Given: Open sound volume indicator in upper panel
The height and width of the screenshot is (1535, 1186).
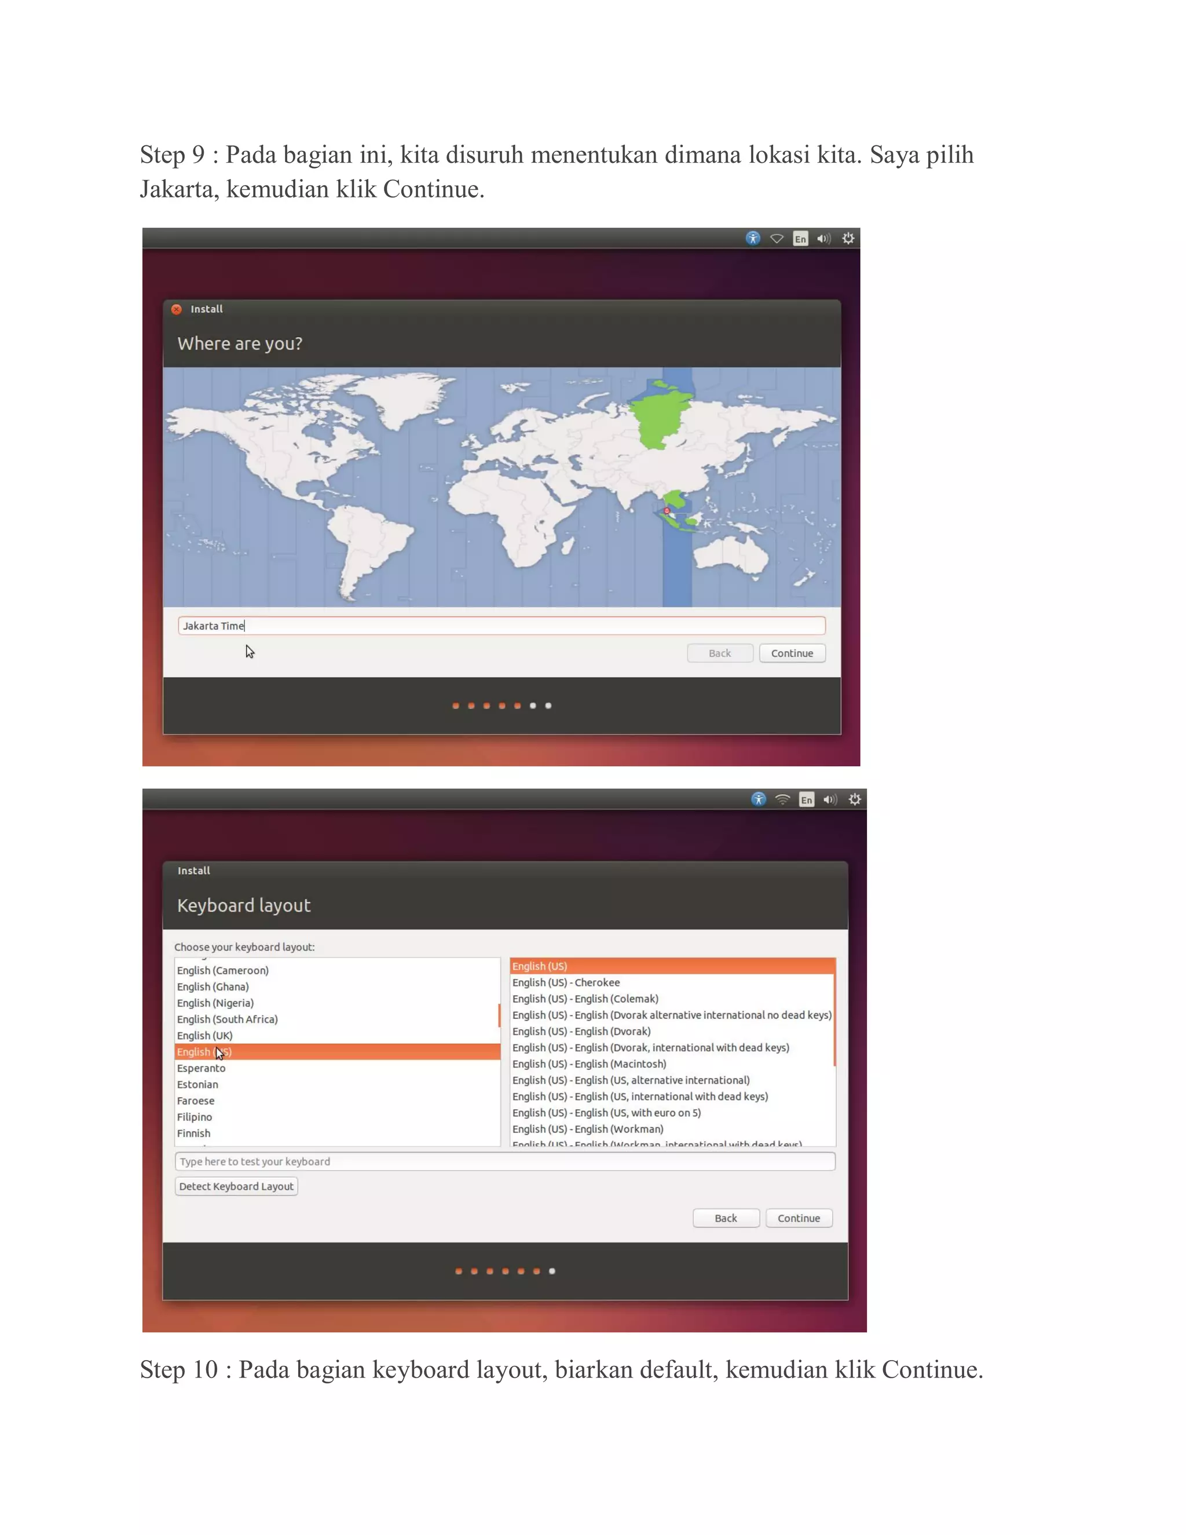Looking at the screenshot, I should 823,238.
